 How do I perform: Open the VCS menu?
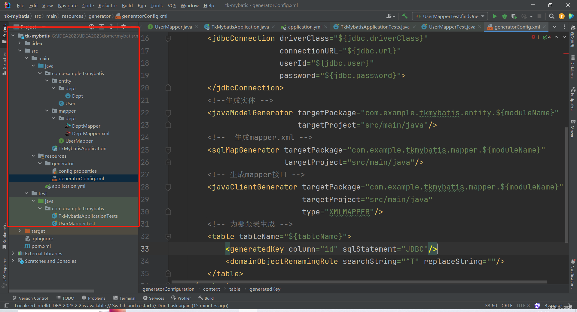[x=172, y=5]
